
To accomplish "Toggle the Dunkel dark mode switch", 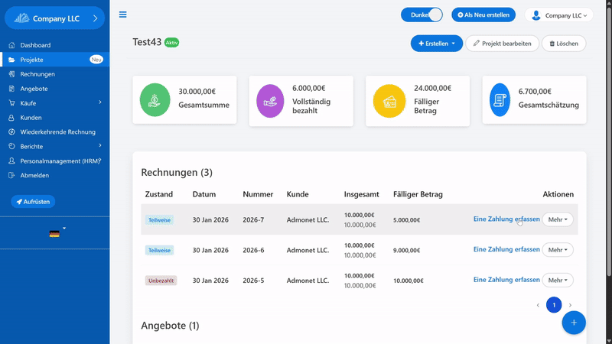I will pyautogui.click(x=434, y=15).
